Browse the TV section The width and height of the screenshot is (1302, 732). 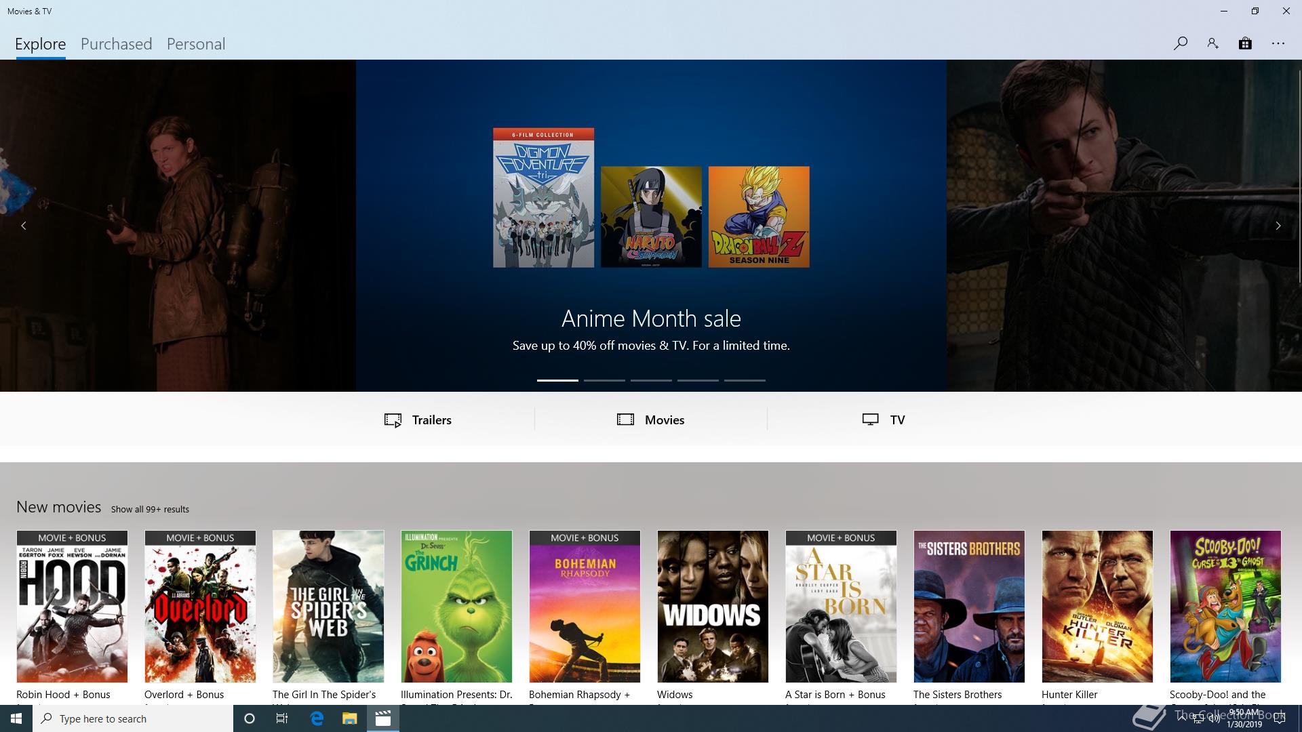[884, 420]
